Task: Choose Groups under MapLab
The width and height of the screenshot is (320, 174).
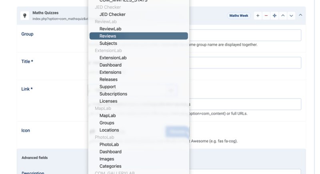Action: click(x=138, y=123)
